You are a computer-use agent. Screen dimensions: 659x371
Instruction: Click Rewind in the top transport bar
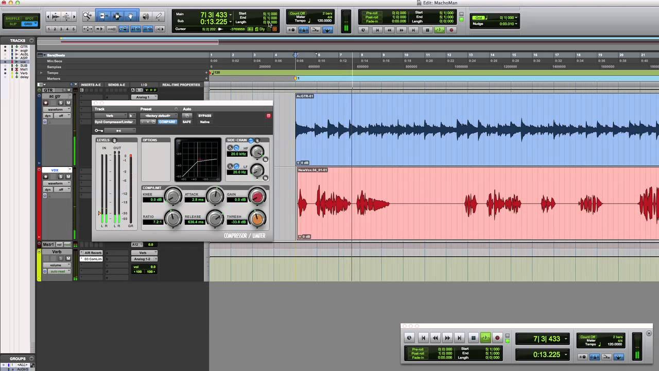(389, 30)
